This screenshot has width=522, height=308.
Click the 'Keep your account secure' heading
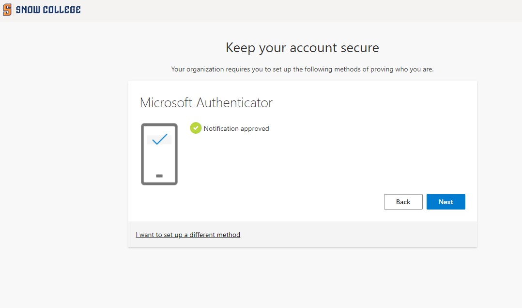click(302, 48)
